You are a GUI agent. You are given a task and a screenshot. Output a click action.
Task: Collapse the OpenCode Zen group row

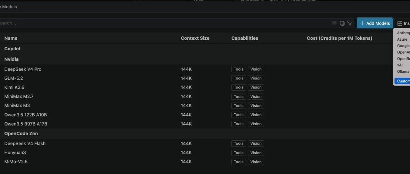point(205,134)
